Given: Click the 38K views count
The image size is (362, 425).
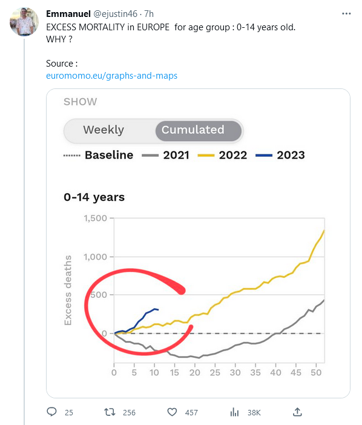Looking at the screenshot, I should click(254, 412).
